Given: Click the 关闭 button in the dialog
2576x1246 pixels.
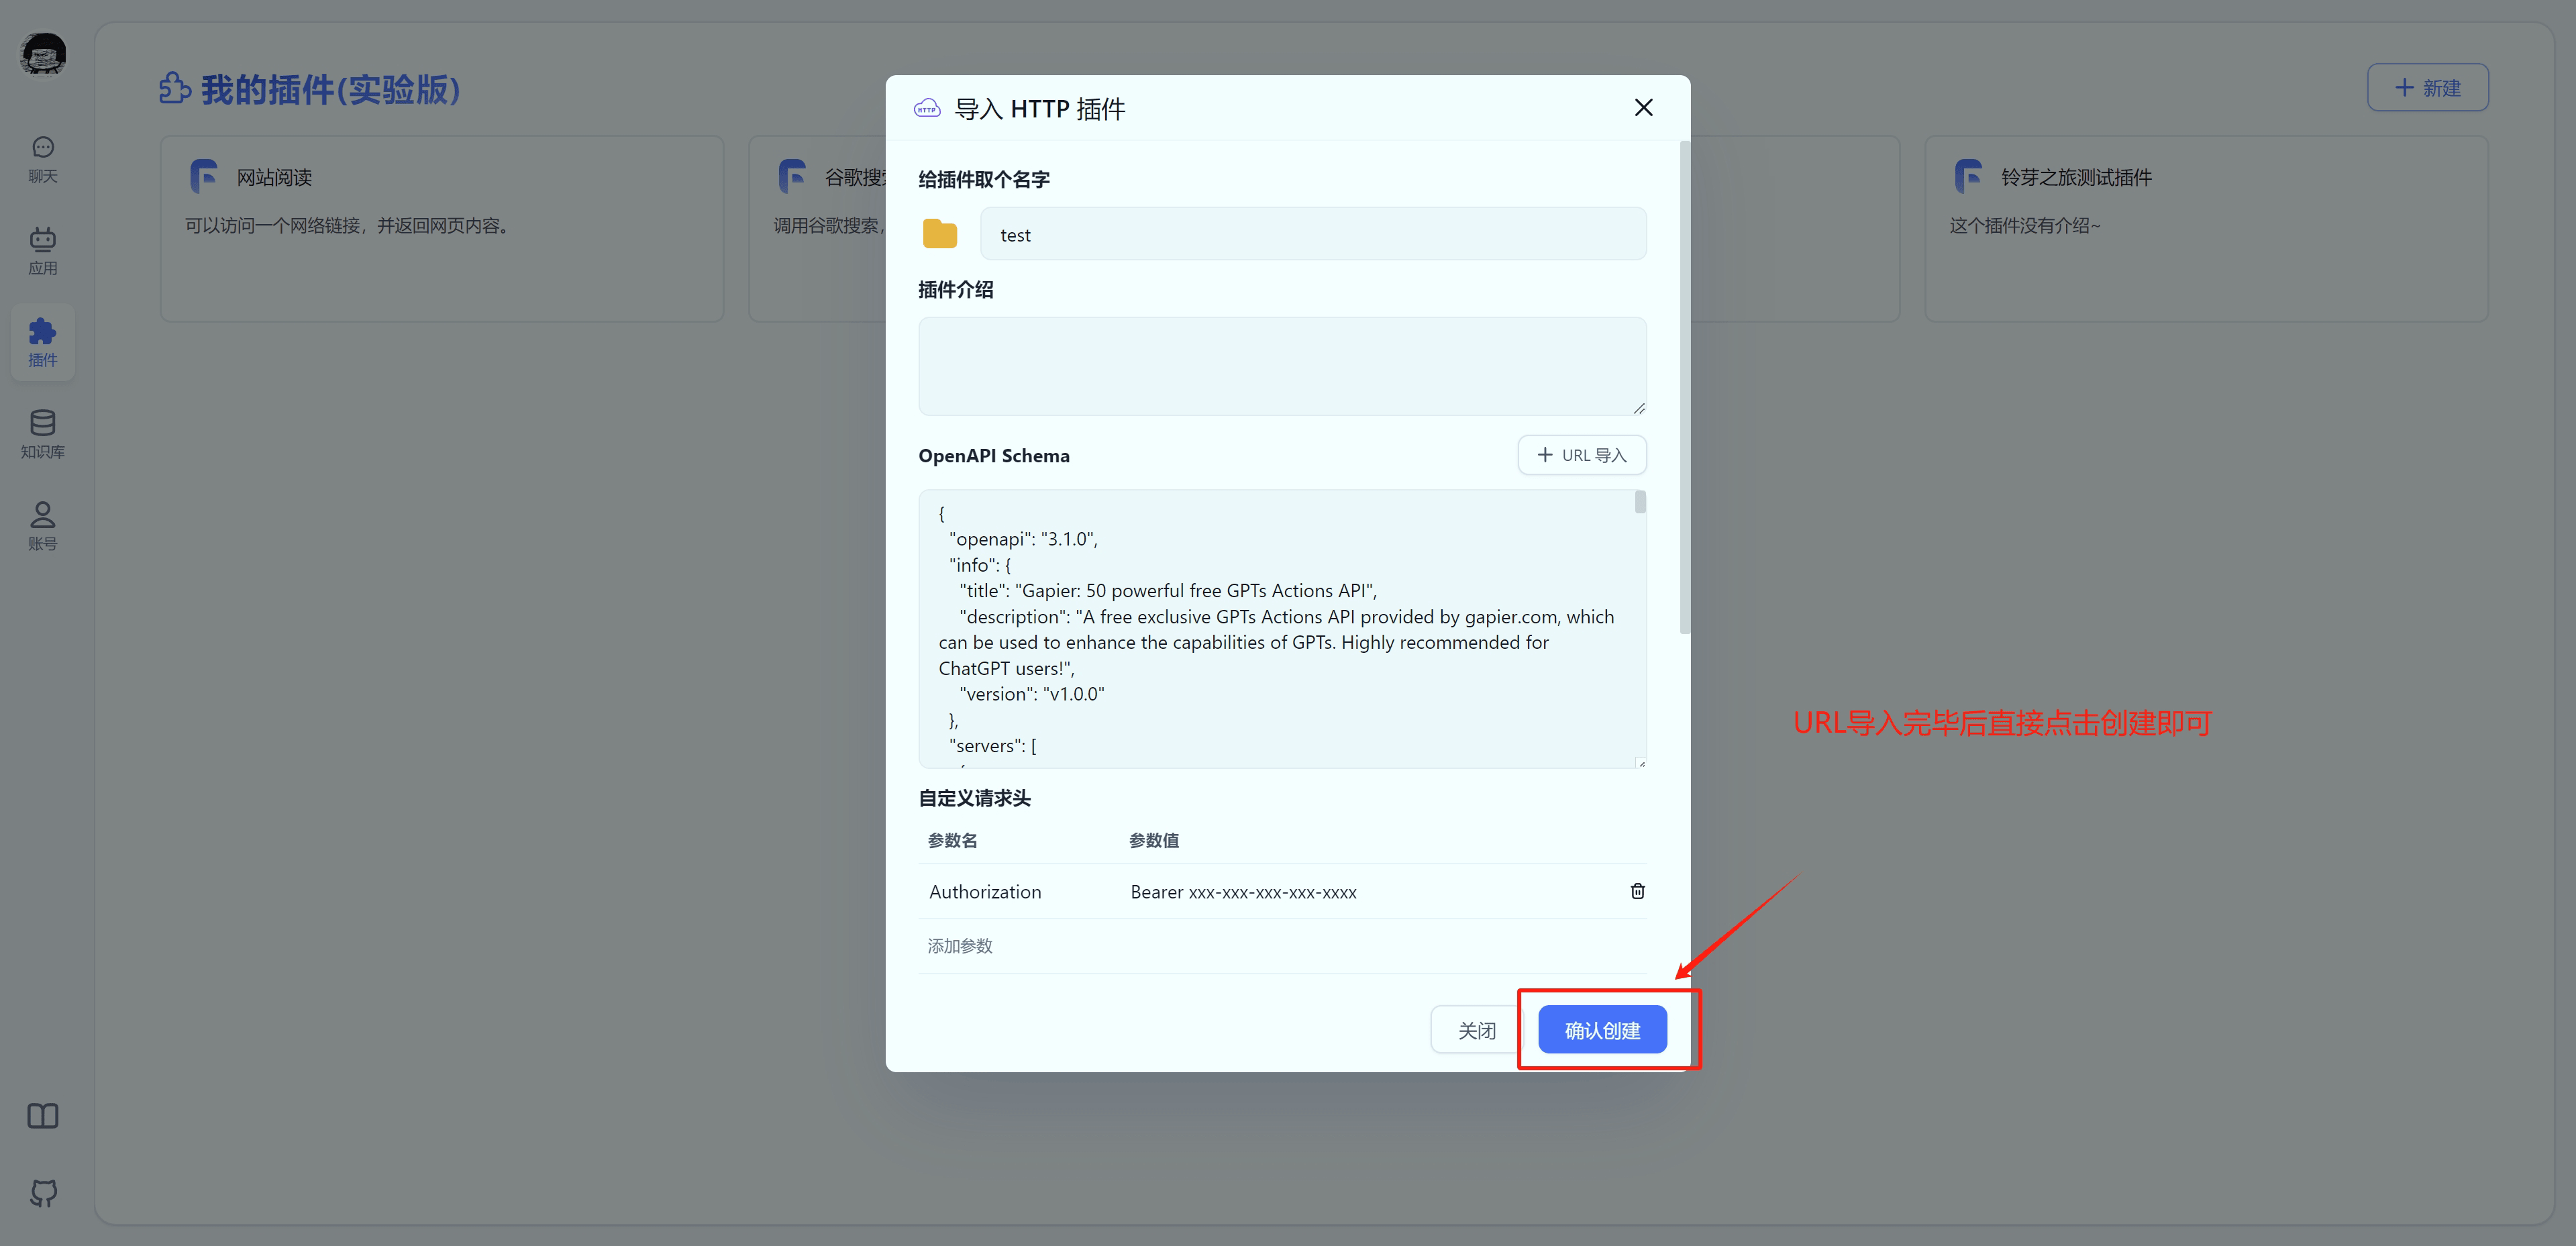Looking at the screenshot, I should point(1478,1029).
